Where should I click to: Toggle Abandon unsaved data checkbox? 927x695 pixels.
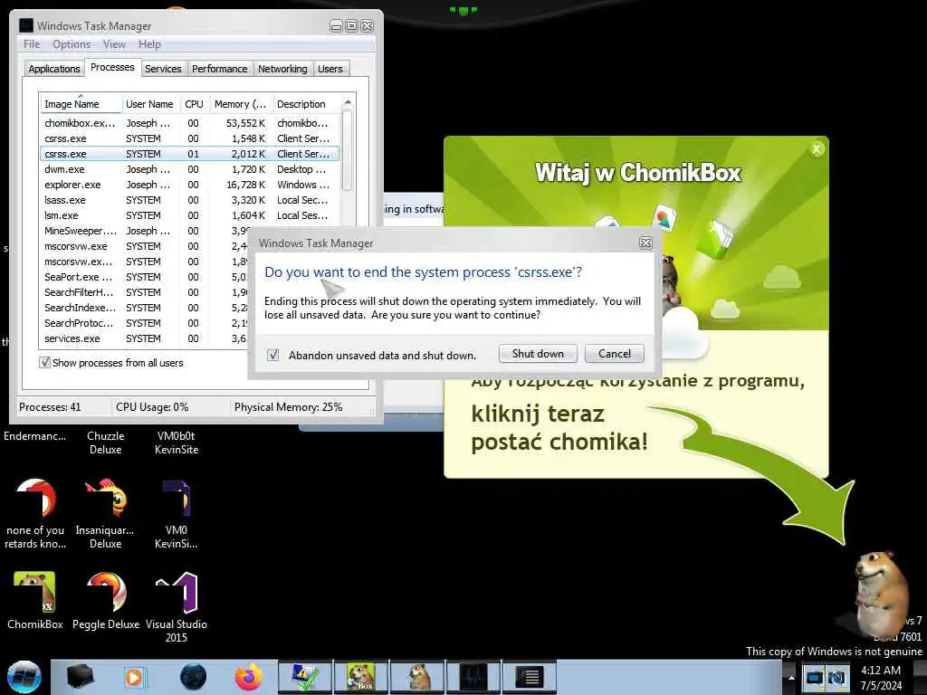(x=272, y=355)
